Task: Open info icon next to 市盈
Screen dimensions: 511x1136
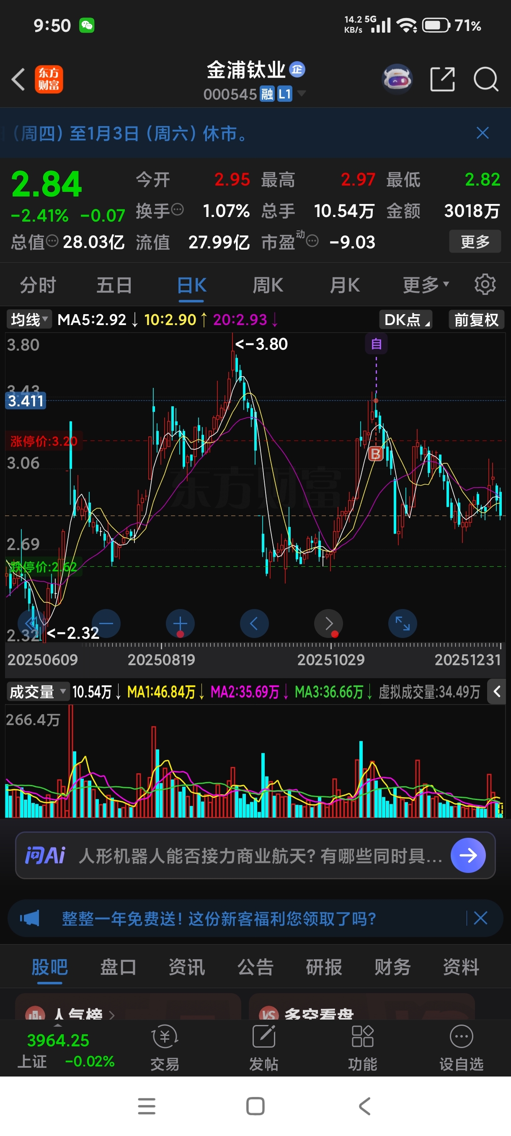Action: click(x=312, y=241)
